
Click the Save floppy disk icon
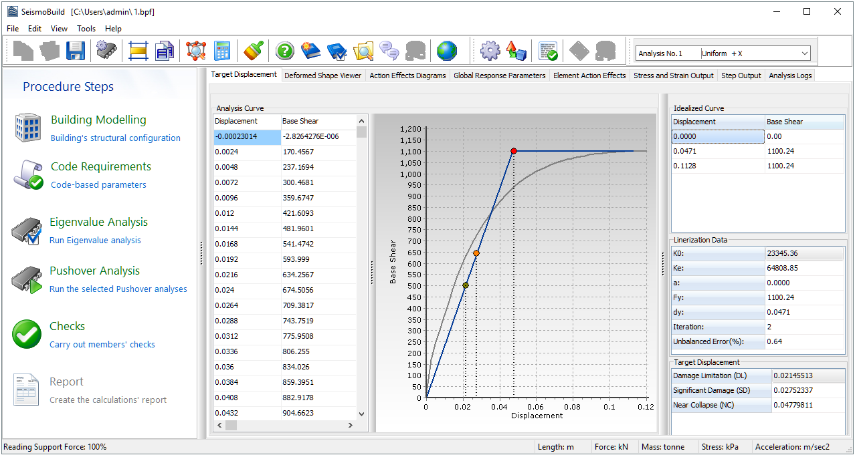pyautogui.click(x=74, y=51)
